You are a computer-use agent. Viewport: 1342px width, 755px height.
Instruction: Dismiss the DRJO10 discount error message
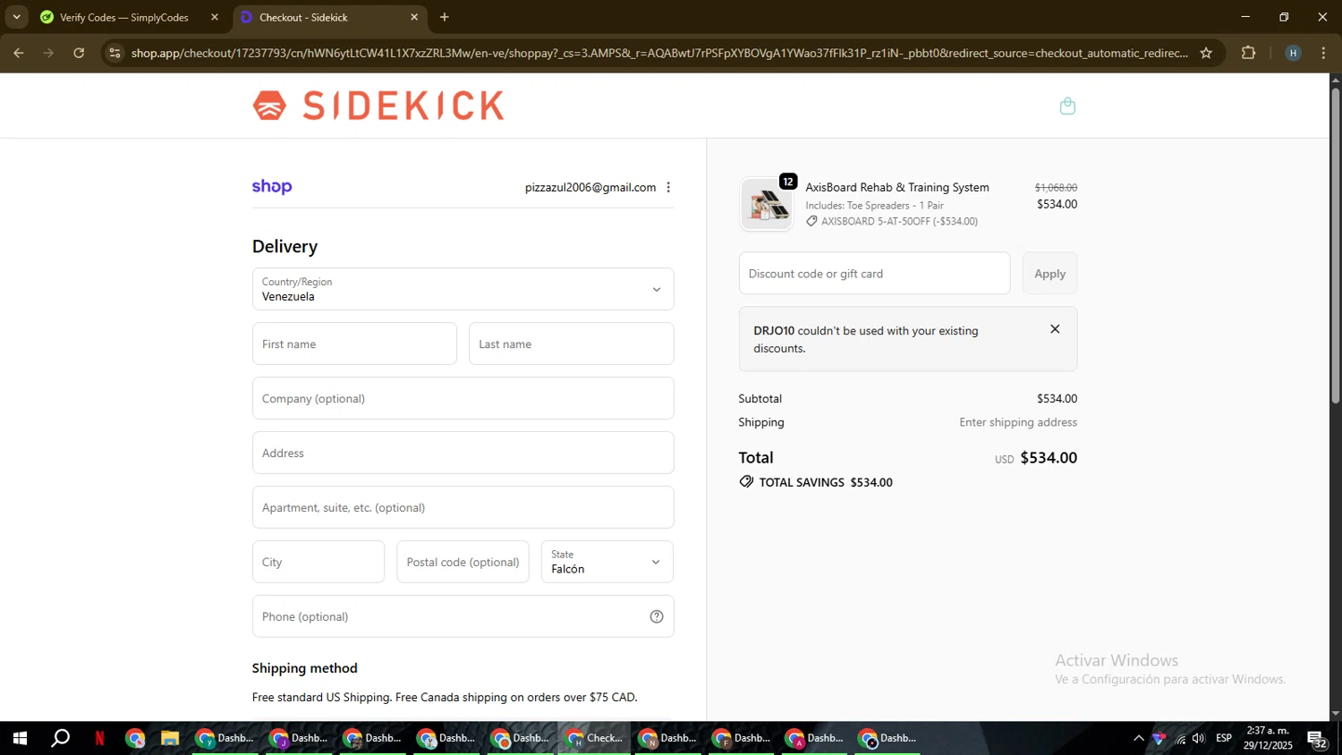click(x=1055, y=329)
